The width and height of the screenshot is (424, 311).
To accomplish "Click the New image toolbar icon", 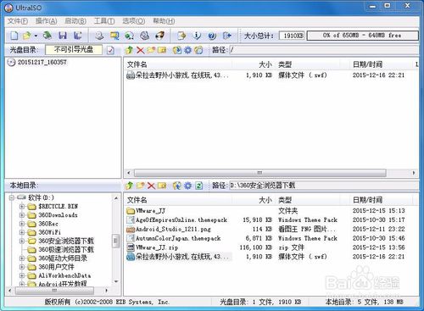I will pyautogui.click(x=14, y=36).
